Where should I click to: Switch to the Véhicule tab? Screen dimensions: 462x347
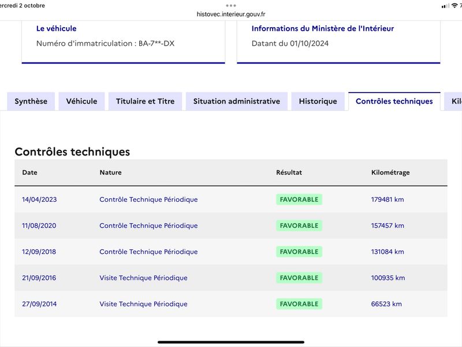click(81, 101)
